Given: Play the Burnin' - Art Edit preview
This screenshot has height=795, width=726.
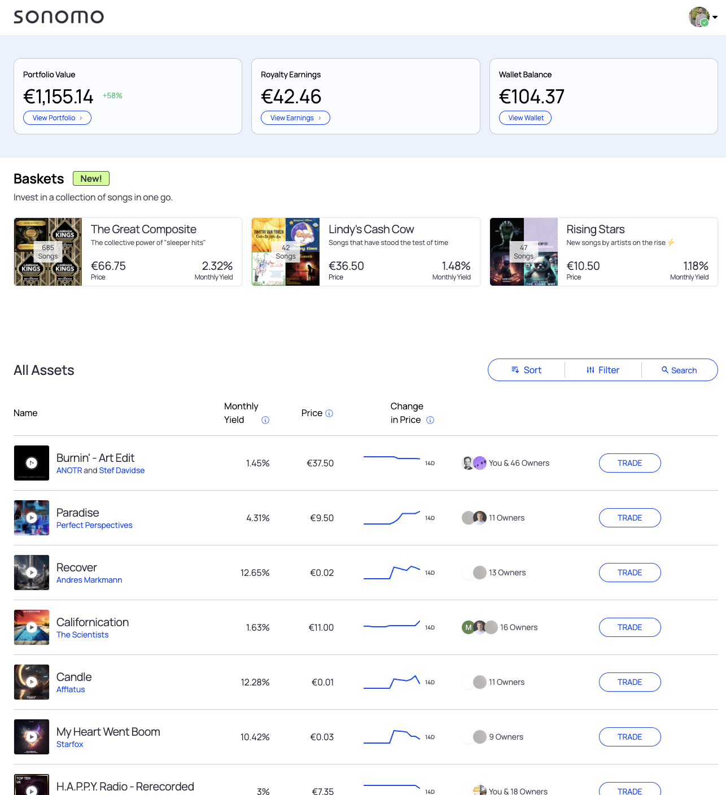Looking at the screenshot, I should point(32,463).
